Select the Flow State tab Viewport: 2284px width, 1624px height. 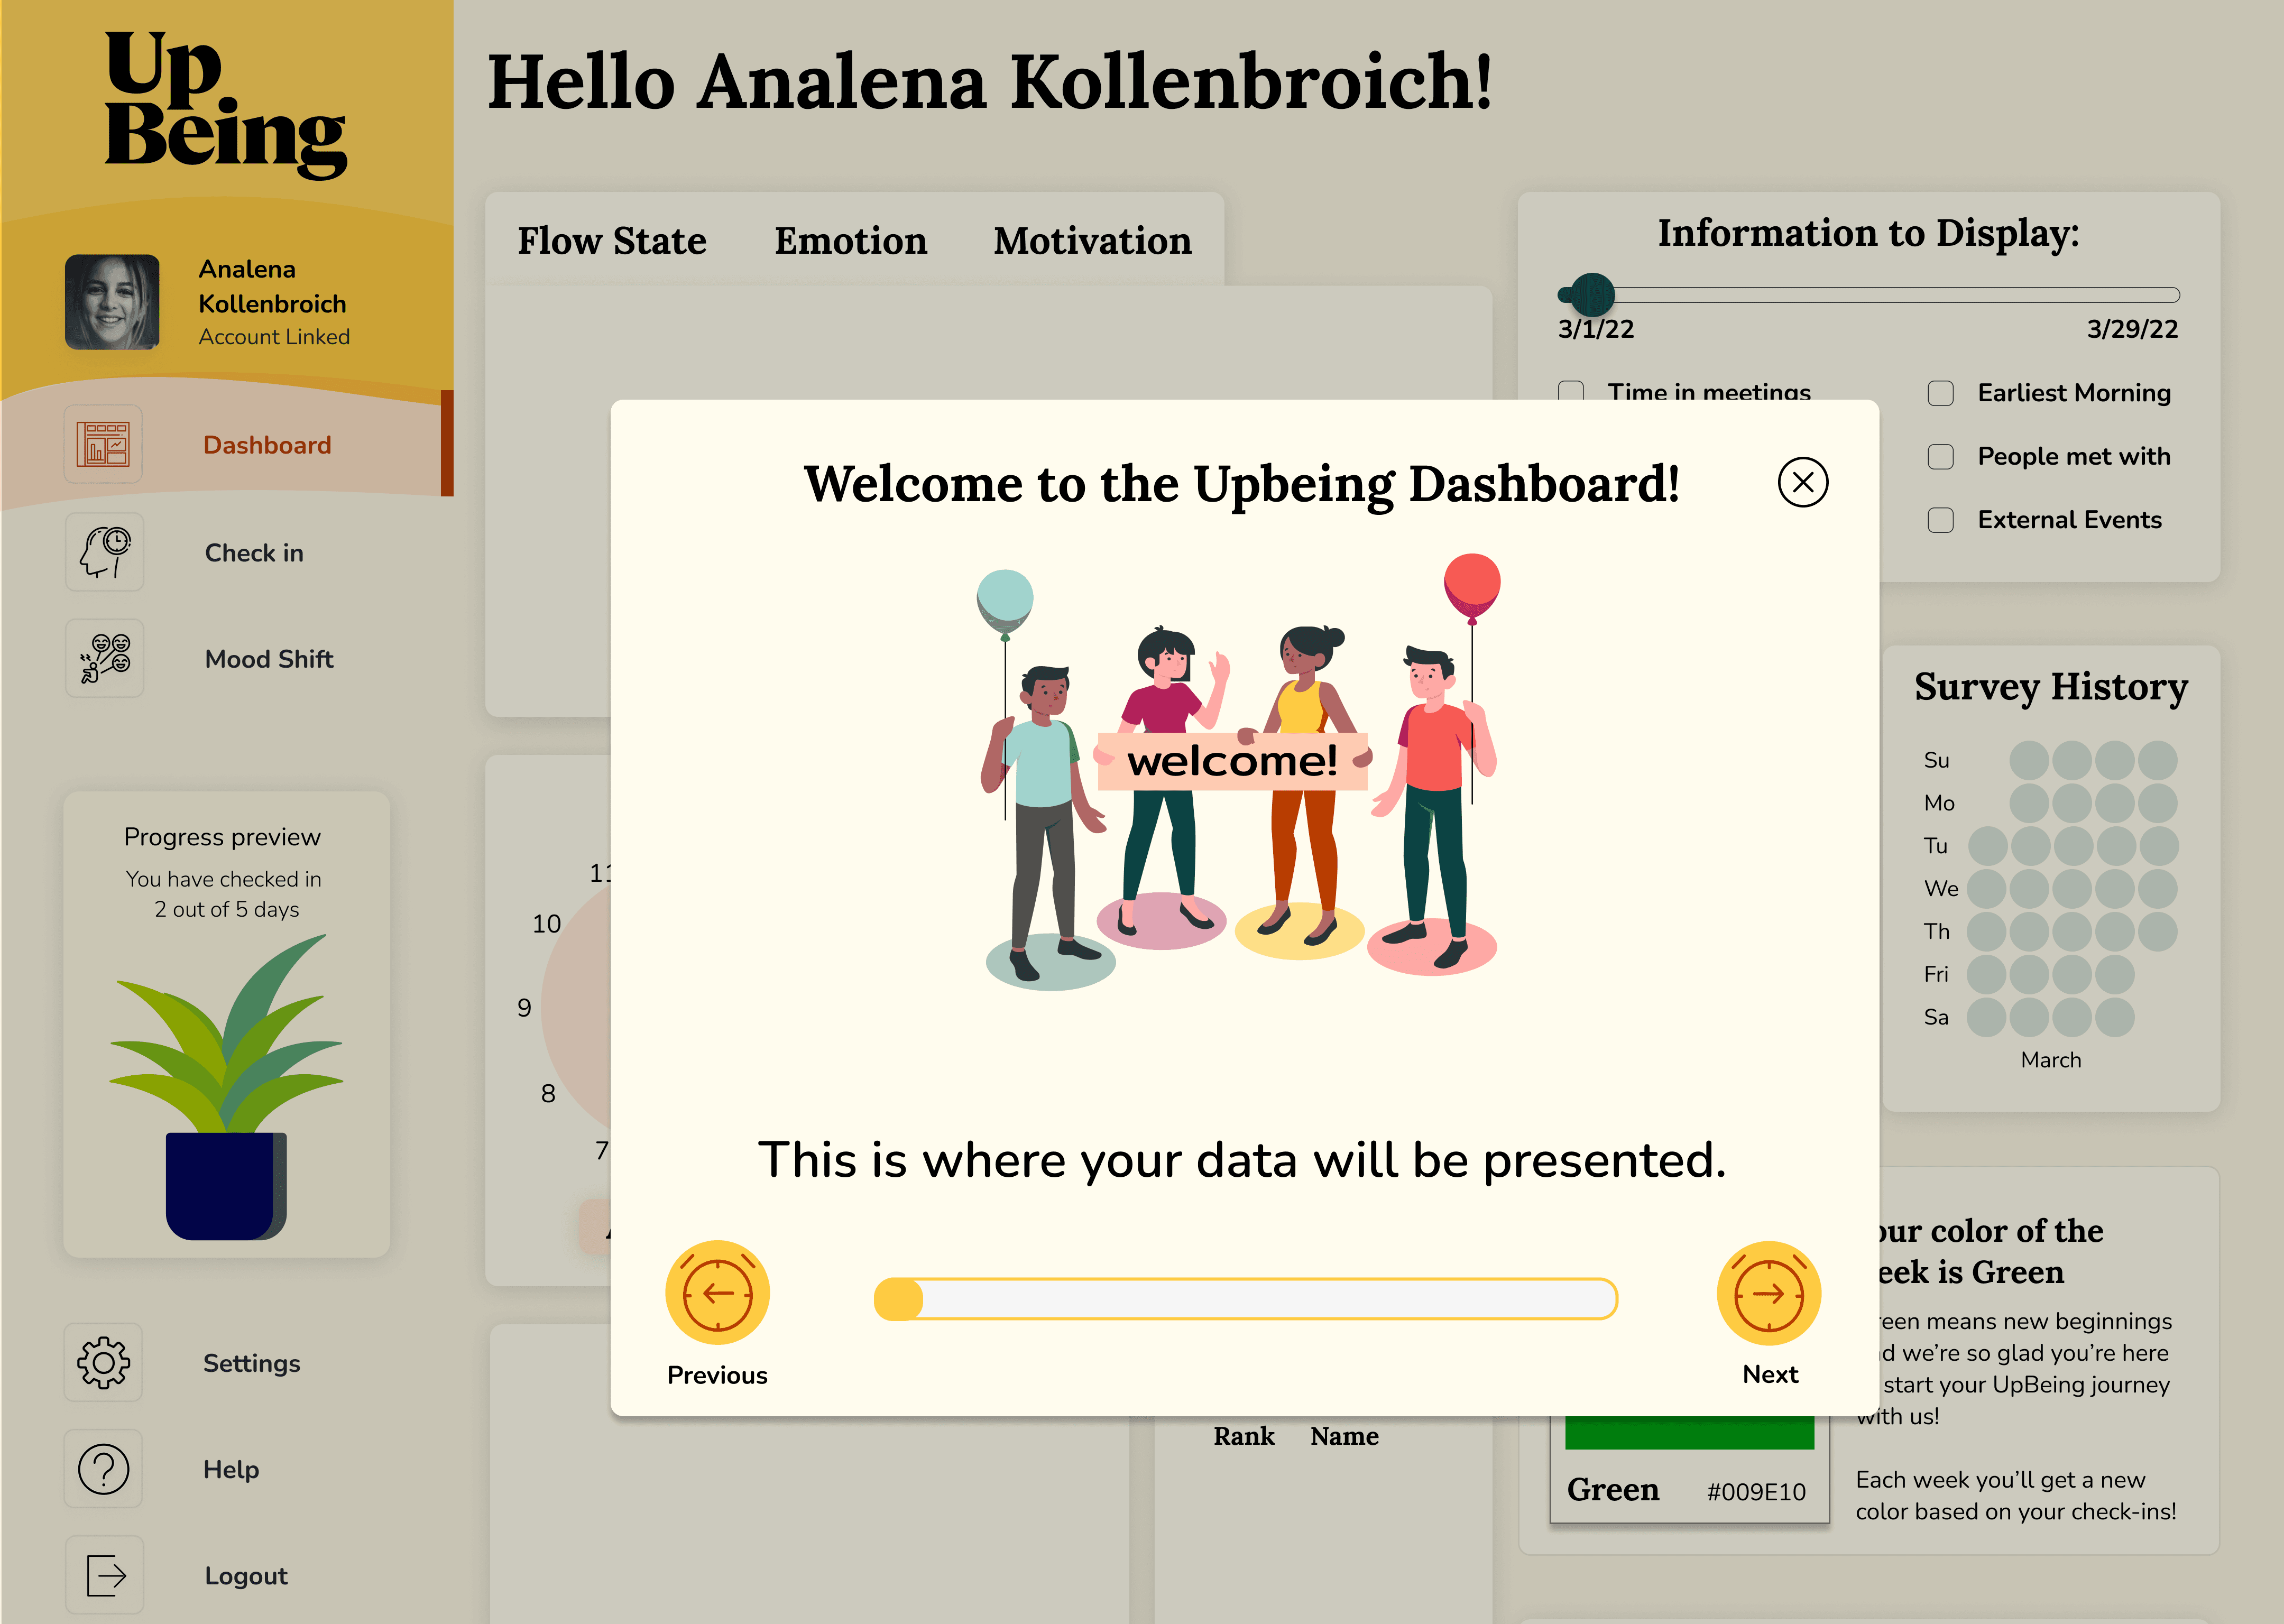[611, 240]
